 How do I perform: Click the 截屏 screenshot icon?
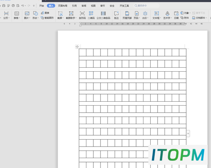60,14
